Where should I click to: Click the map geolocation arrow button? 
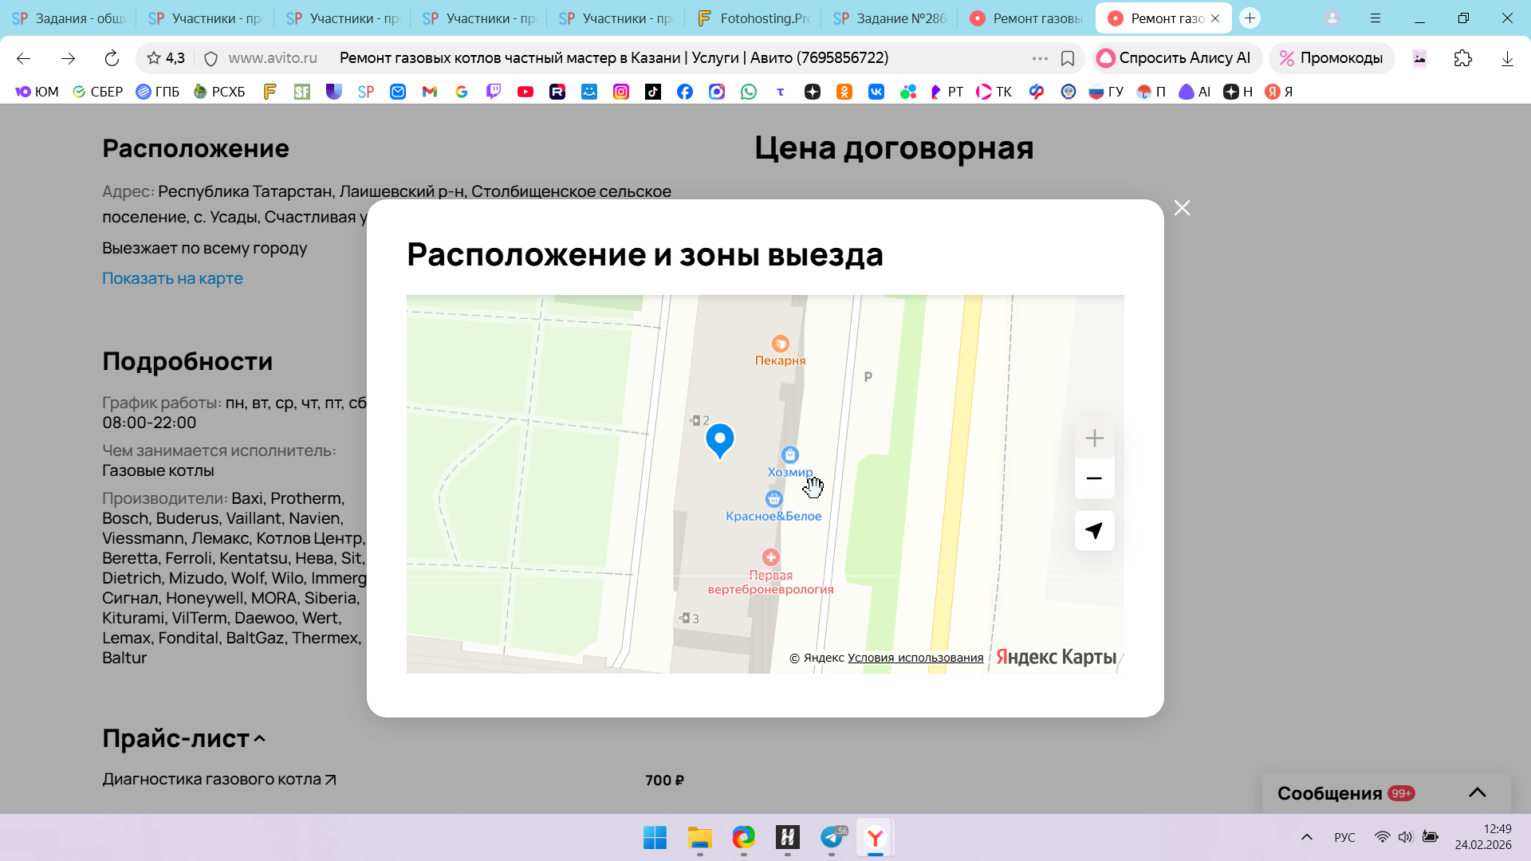click(x=1094, y=531)
